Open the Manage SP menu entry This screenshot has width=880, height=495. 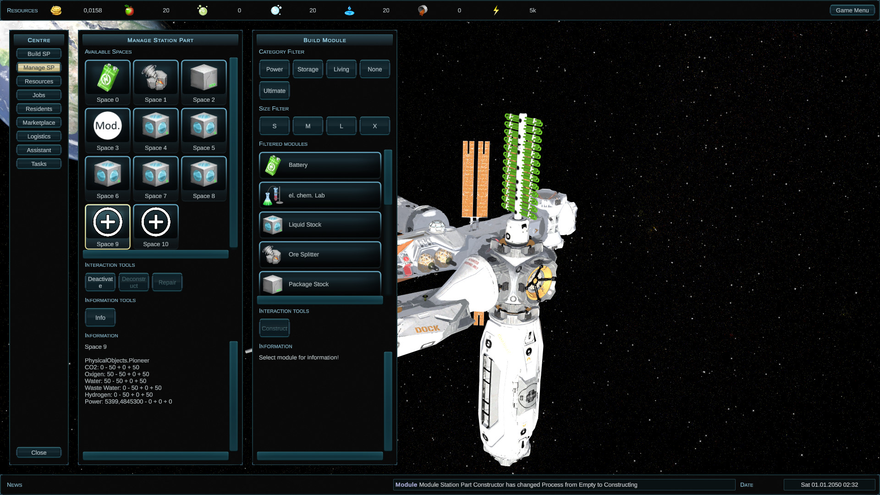click(39, 67)
